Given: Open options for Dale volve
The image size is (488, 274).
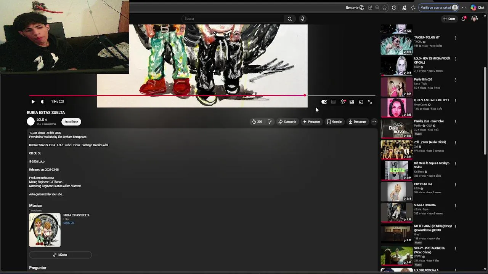Looking at the screenshot, I should (456, 122).
